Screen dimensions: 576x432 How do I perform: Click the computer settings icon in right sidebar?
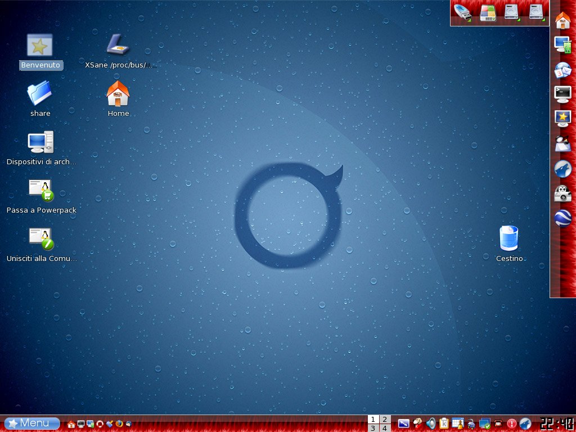(562, 45)
